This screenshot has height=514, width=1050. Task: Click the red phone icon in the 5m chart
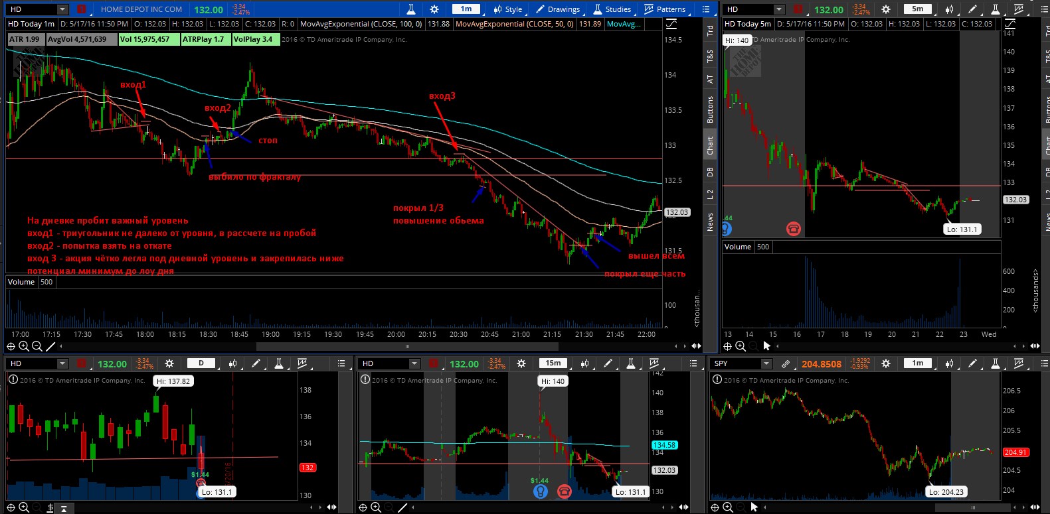pos(794,229)
